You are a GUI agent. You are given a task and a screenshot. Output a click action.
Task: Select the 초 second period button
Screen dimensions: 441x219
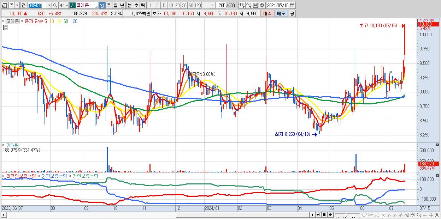tap(136, 5)
